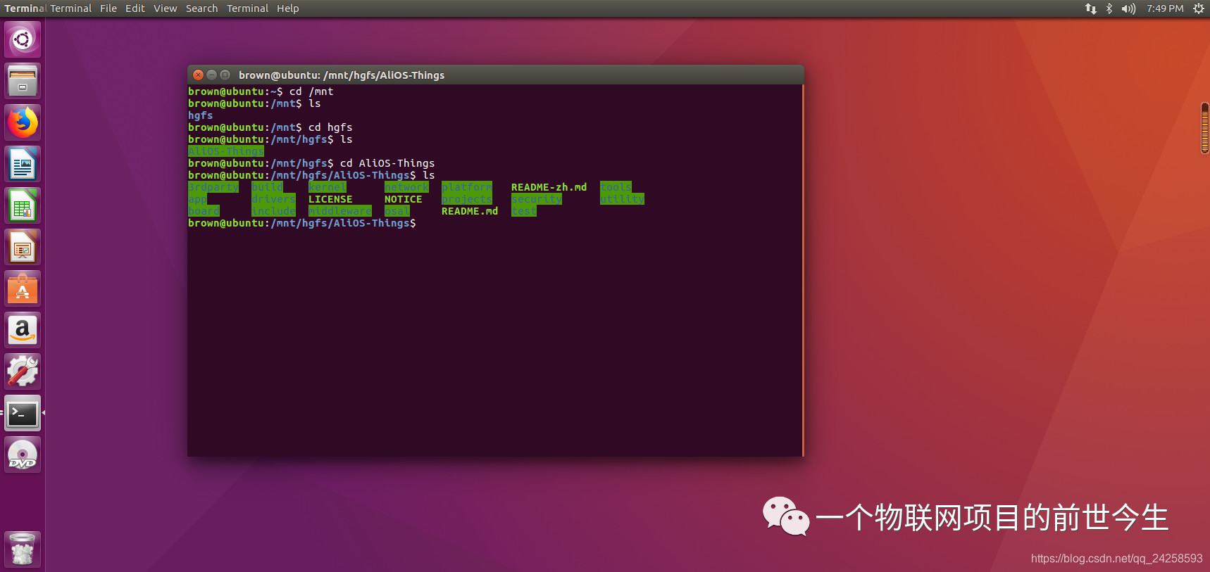Click the terminal title bar text
This screenshot has height=572, width=1210.
342,75
